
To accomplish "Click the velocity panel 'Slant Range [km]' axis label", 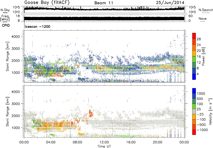I will point(7,112).
